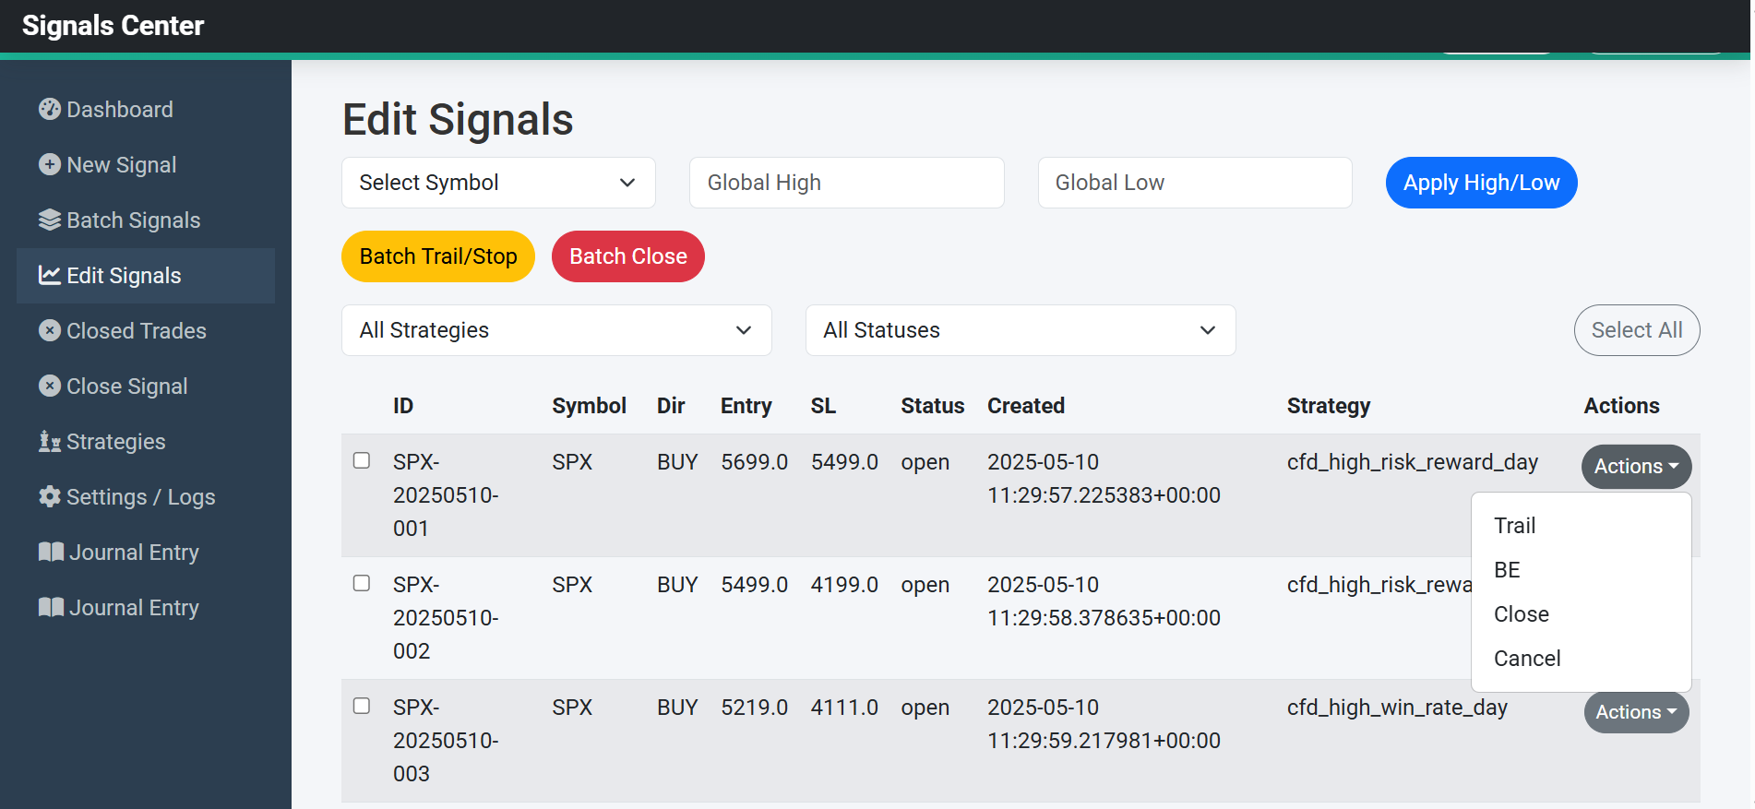This screenshot has width=1755, height=809.
Task: Choose BE from the Actions menu
Action: pyautogui.click(x=1582, y=570)
